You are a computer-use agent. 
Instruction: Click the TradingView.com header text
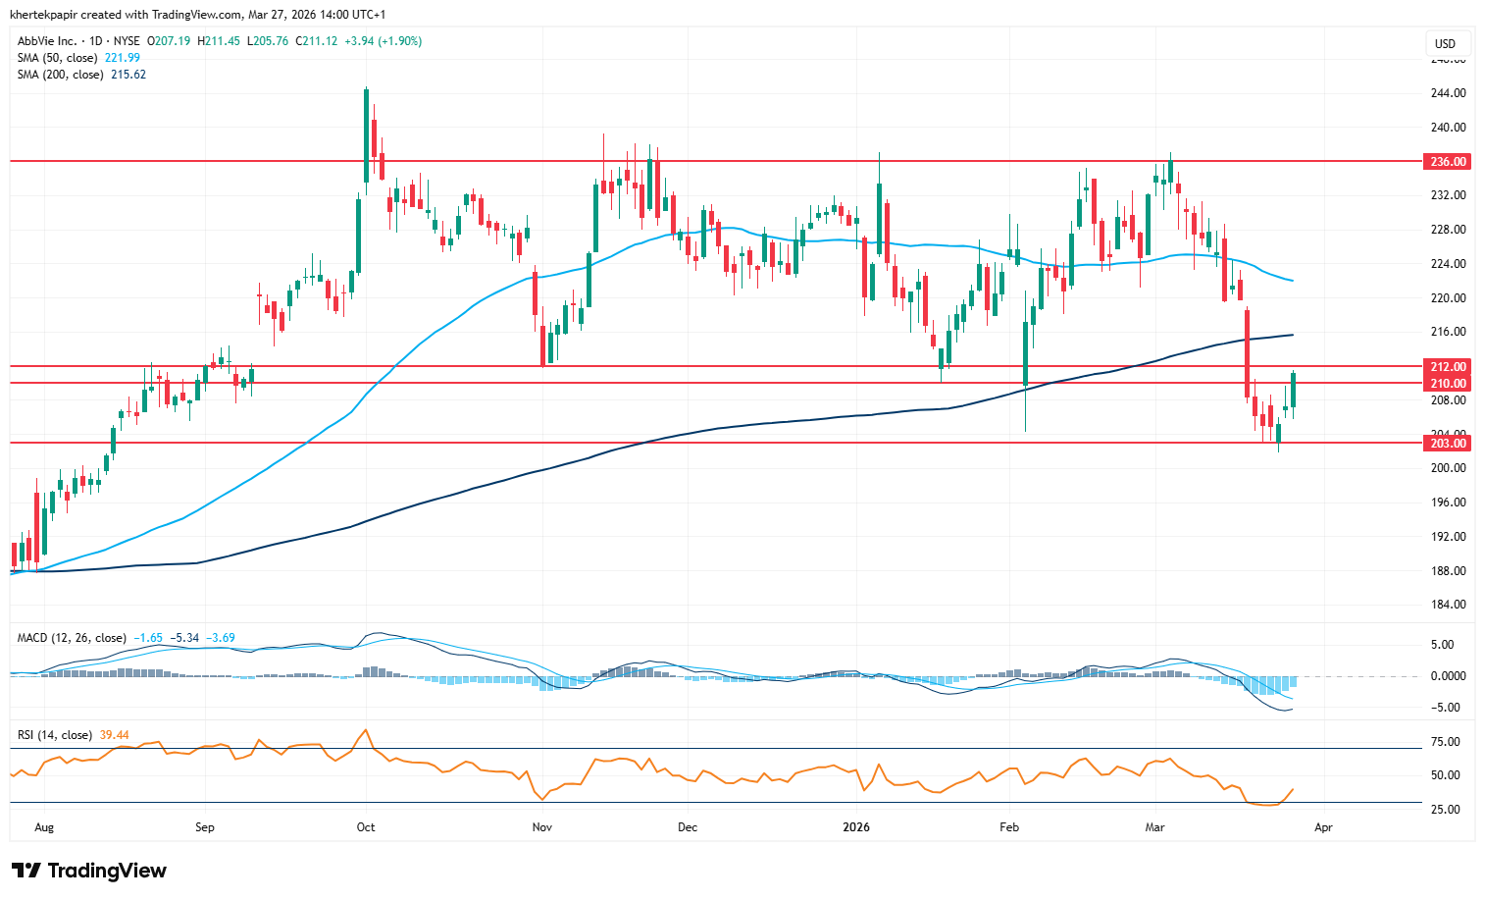click(x=197, y=15)
